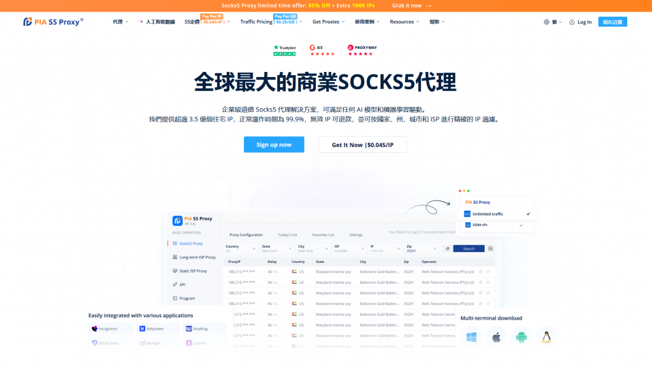Open the City filter dropdown
The width and height of the screenshot is (652, 368).
point(313,249)
